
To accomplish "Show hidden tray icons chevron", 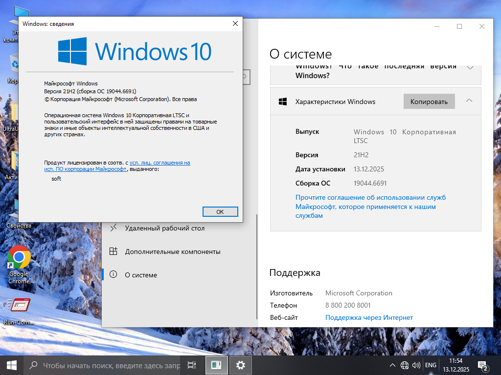I will tap(392, 365).
